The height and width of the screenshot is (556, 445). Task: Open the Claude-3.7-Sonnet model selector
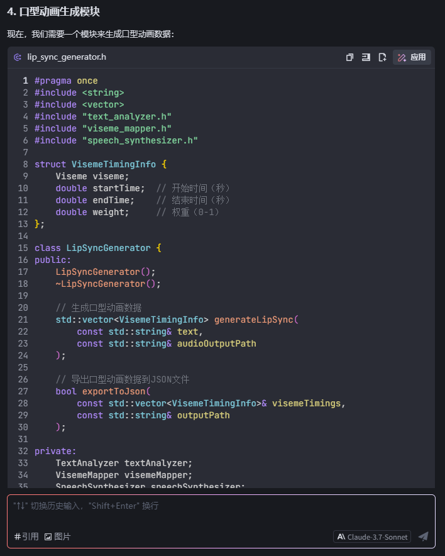tap(372, 537)
